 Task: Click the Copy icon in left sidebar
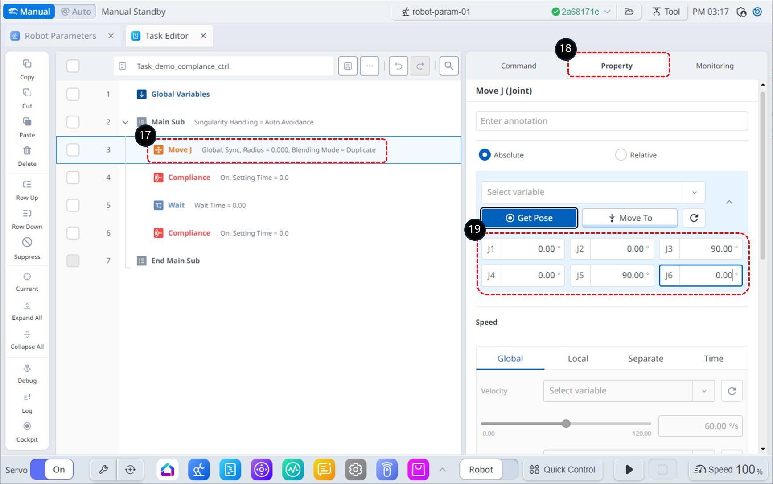click(27, 64)
